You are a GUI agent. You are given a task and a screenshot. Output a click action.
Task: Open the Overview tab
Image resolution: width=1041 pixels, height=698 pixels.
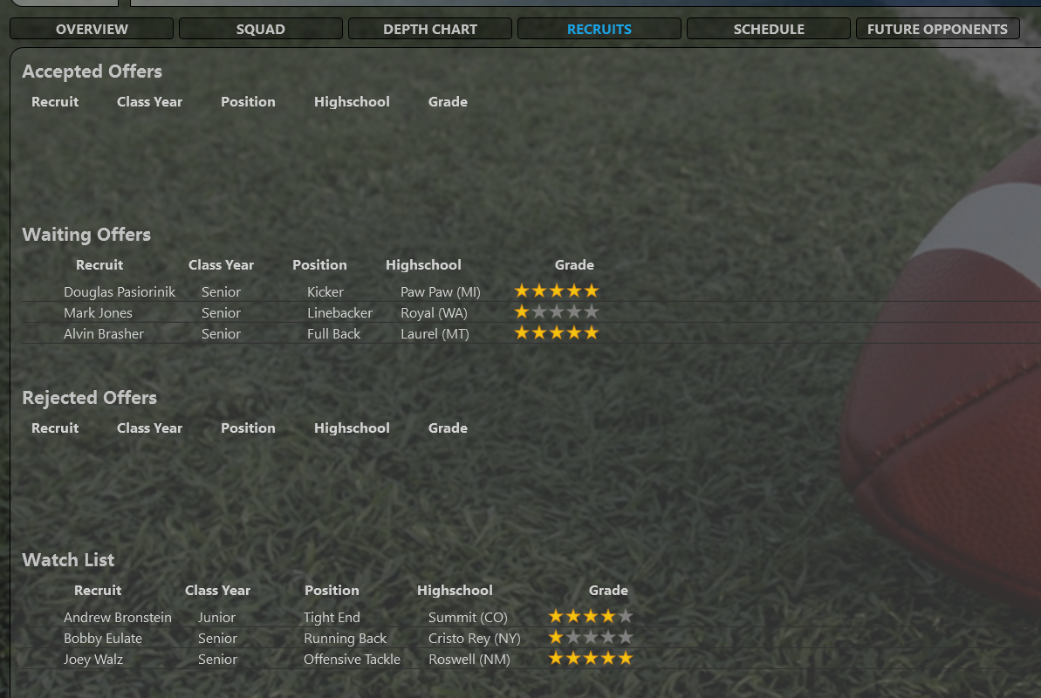[92, 29]
